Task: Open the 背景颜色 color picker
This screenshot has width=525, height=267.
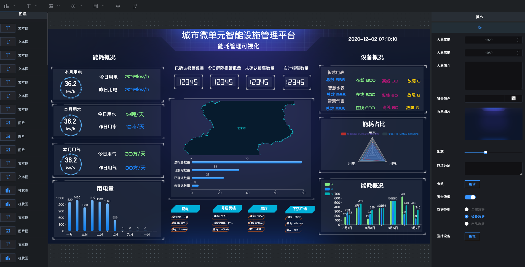Action: pyautogui.click(x=513, y=98)
